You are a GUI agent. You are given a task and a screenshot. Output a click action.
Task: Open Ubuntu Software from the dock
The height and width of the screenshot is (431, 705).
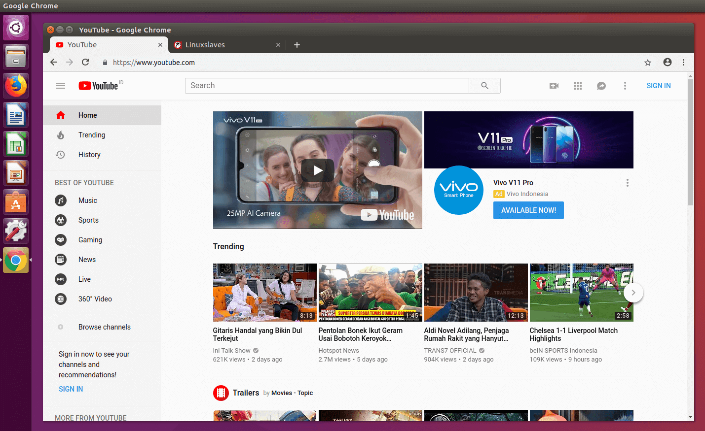(16, 202)
